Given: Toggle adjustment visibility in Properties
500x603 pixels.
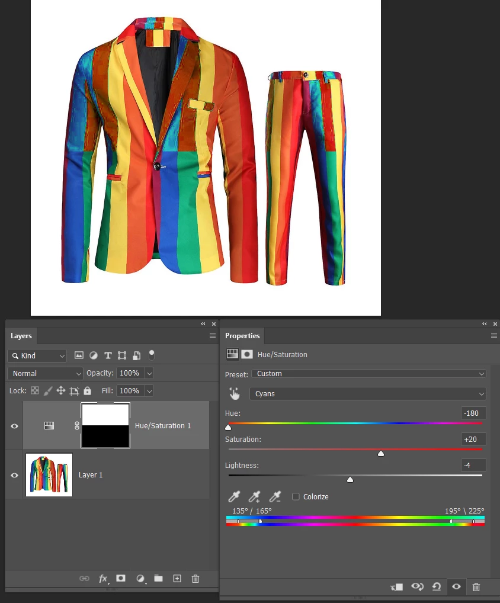Looking at the screenshot, I should tap(456, 586).
